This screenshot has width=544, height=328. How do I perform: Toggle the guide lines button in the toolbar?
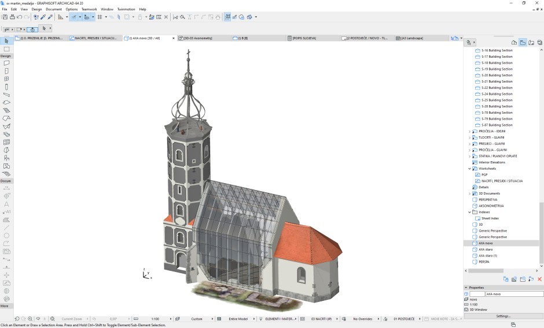point(74,17)
